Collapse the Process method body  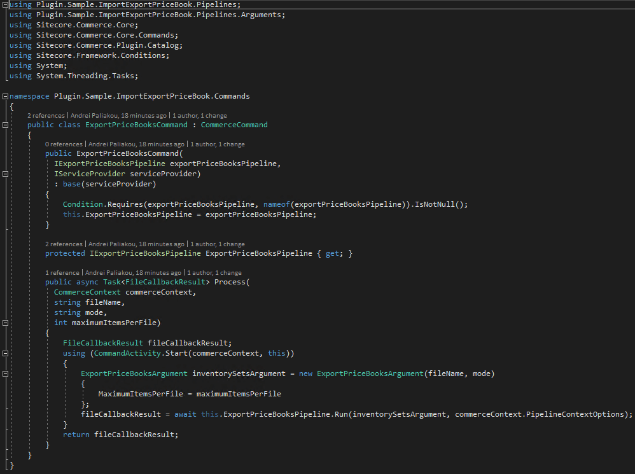click(5, 323)
